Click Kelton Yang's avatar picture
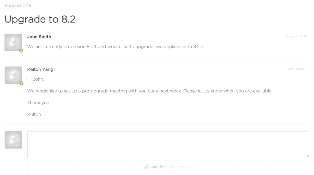This screenshot has height=175, width=314. [x=13, y=75]
